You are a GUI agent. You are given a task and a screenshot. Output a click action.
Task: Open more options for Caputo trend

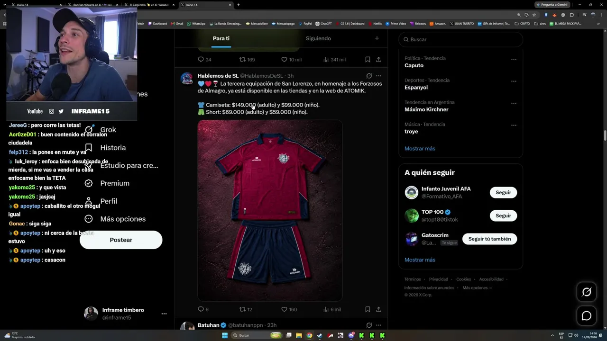pos(514,59)
